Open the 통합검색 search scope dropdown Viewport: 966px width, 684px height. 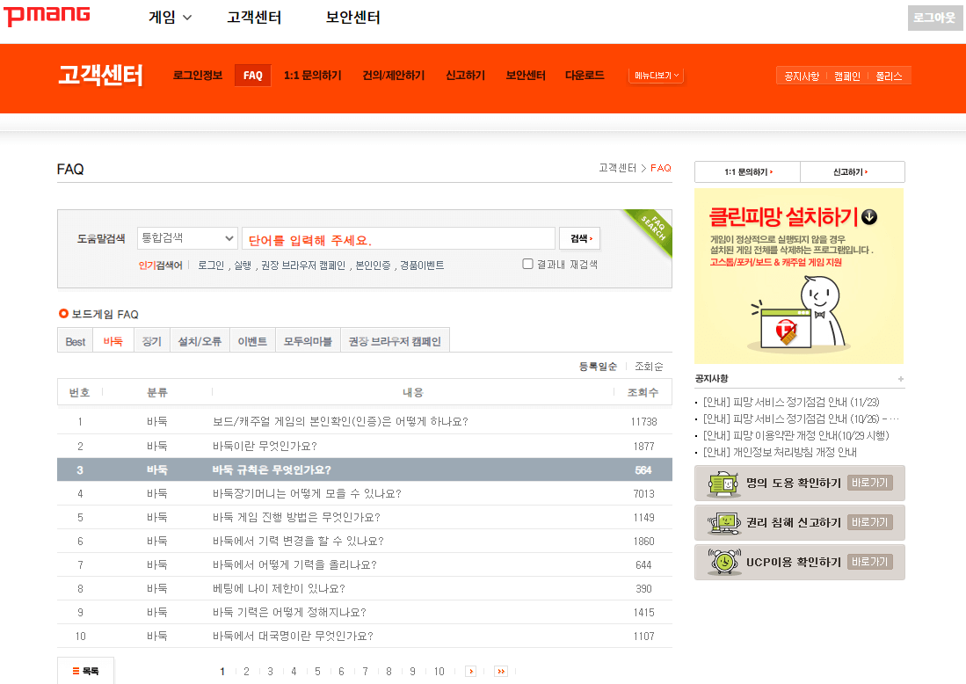tap(187, 237)
